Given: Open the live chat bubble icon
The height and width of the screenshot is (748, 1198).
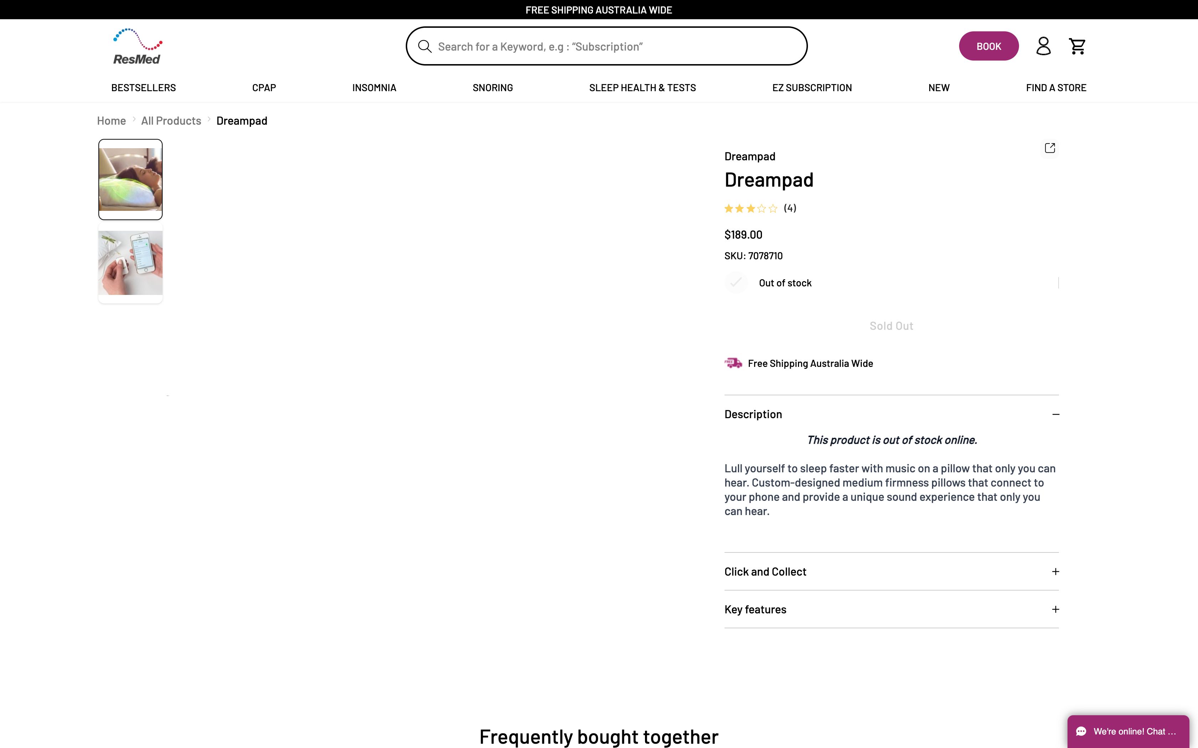Looking at the screenshot, I should pyautogui.click(x=1082, y=732).
